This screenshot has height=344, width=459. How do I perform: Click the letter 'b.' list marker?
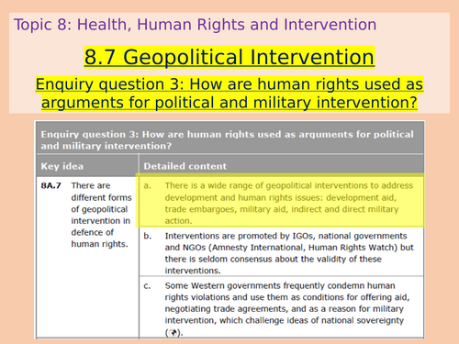coord(147,236)
